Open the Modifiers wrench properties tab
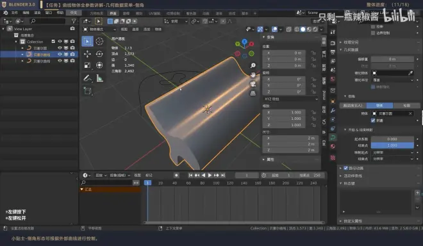The image size is (423, 246). coord(333,111)
